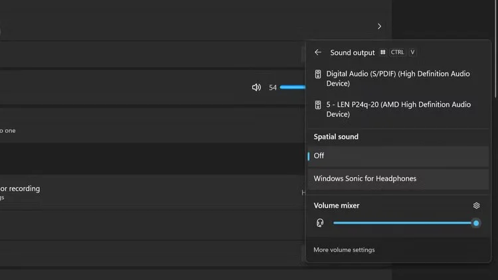This screenshot has height=280, width=498.
Task: Select 5 - LEN P24q-20 output device
Action: point(398,109)
